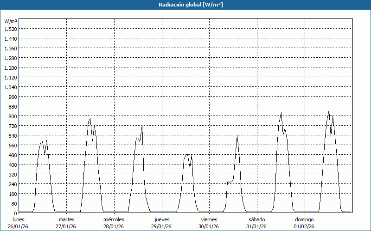The height and width of the screenshot is (231, 371).
Task: Click the lunes day label
Action: point(19,219)
